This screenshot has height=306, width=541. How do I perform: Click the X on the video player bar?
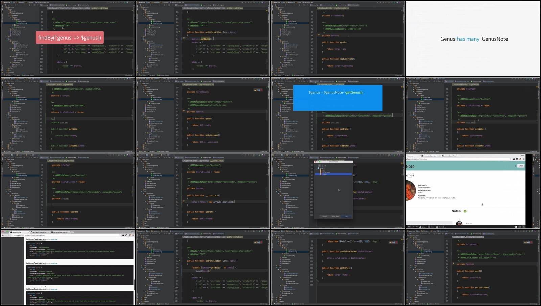coord(524,227)
